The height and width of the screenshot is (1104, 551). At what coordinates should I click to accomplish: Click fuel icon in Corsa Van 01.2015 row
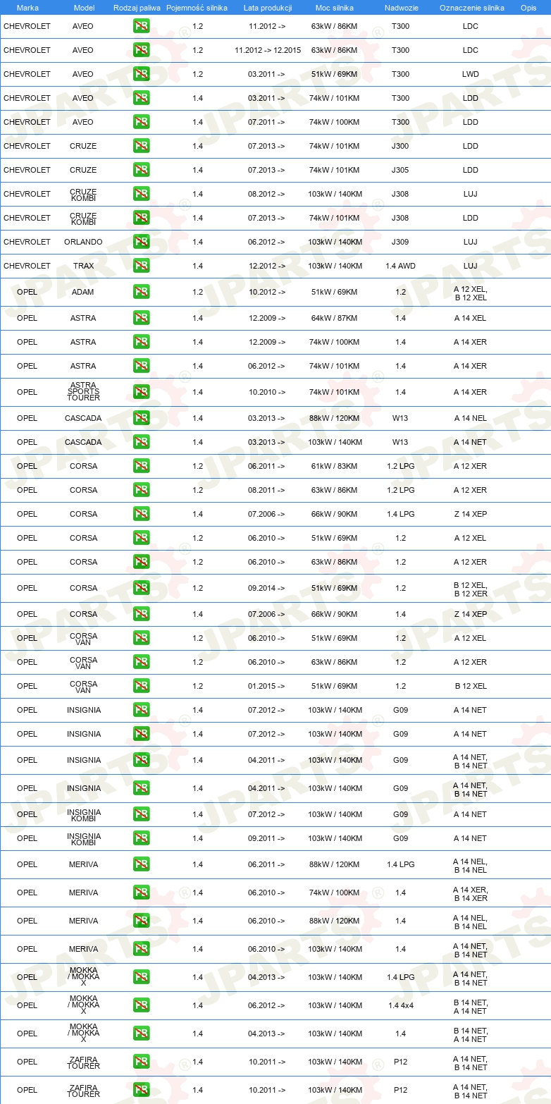(141, 686)
